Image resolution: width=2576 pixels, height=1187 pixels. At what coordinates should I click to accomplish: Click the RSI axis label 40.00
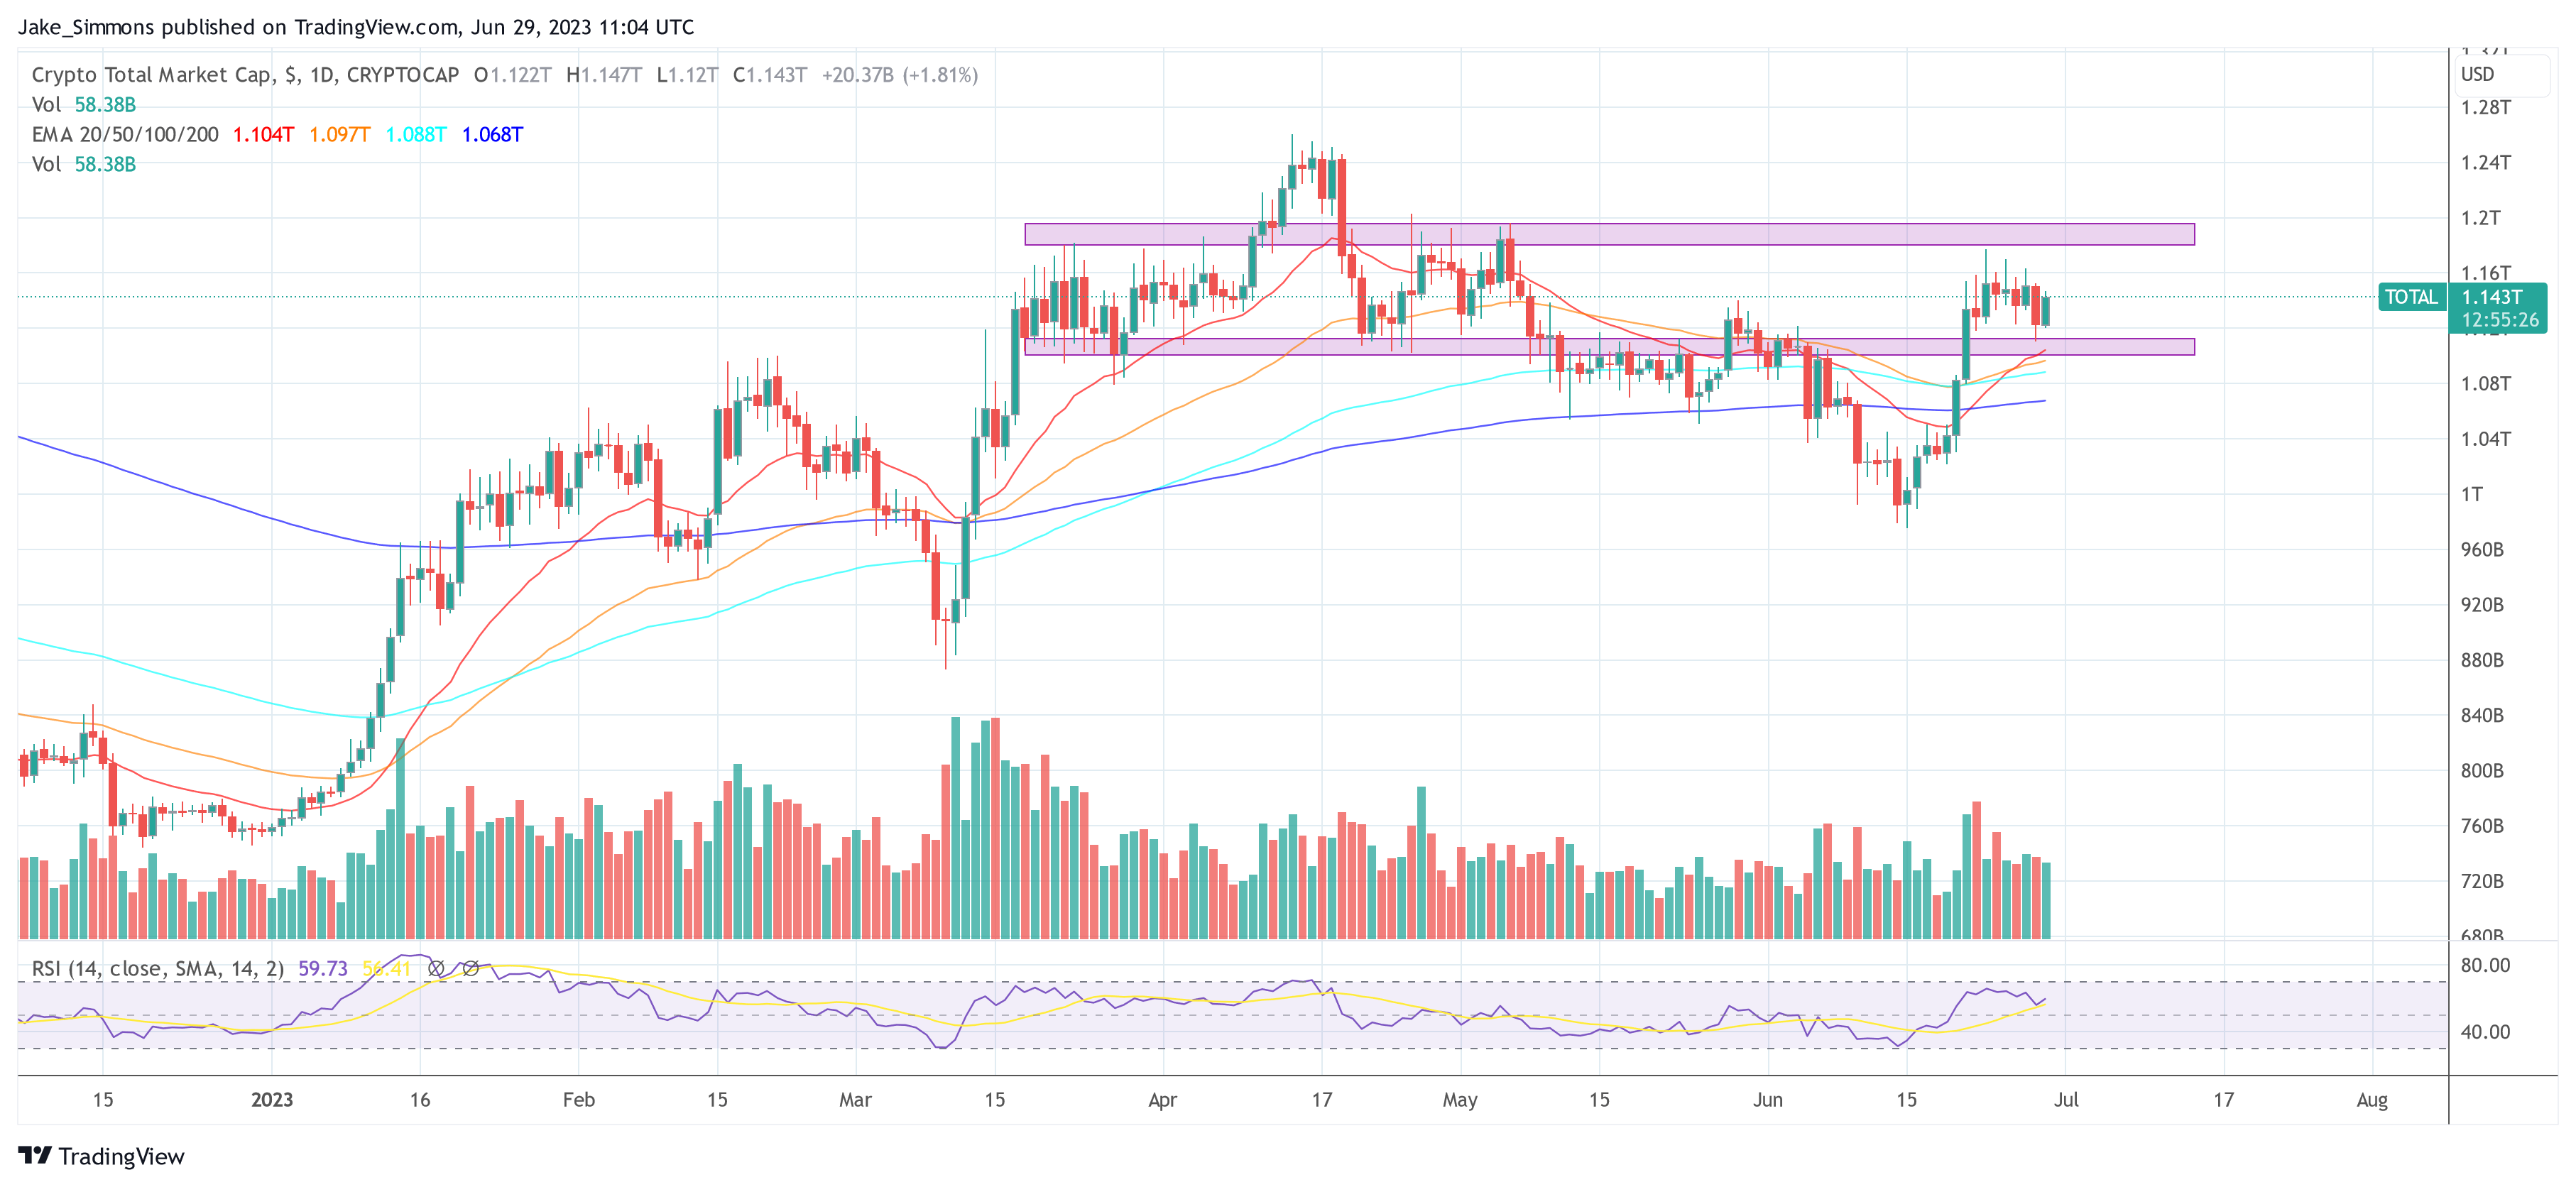point(2485,1031)
